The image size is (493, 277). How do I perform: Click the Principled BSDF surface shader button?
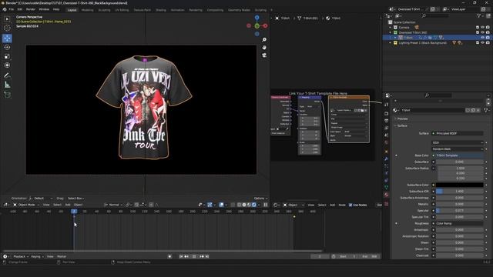pyautogui.click(x=458, y=133)
